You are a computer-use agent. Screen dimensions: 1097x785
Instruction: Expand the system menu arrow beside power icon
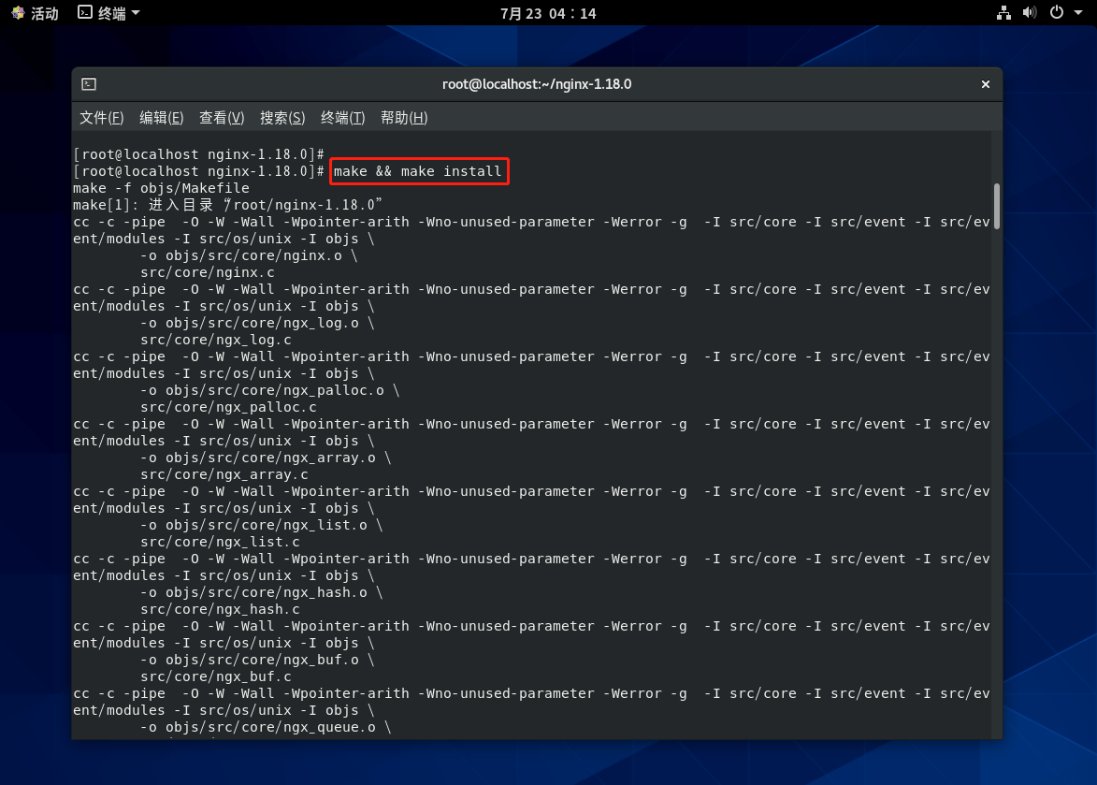point(1077,13)
